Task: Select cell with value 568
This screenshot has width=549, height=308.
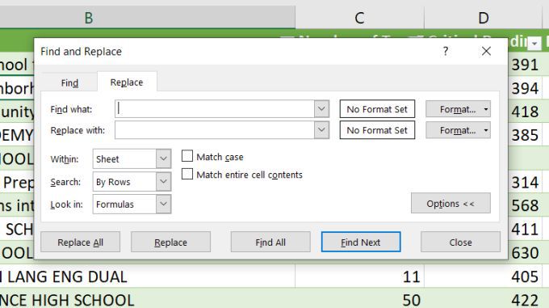Action: pyautogui.click(x=525, y=205)
